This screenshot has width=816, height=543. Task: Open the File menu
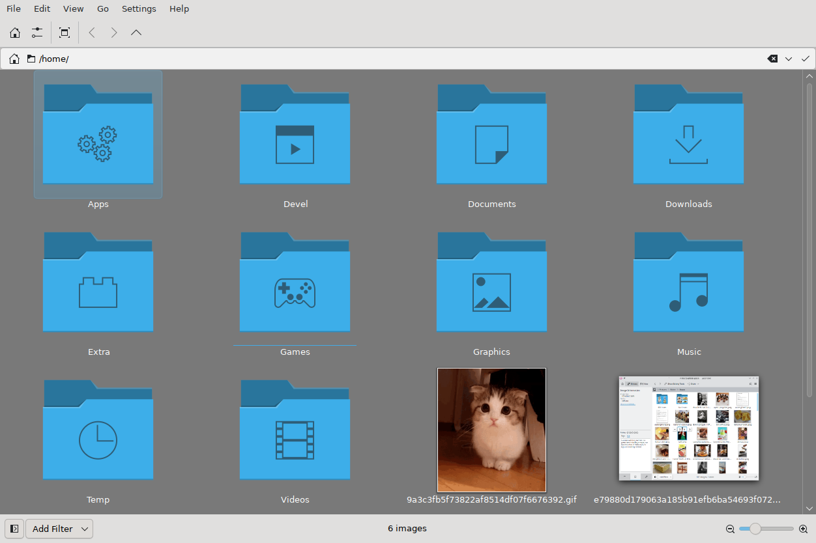(14, 8)
